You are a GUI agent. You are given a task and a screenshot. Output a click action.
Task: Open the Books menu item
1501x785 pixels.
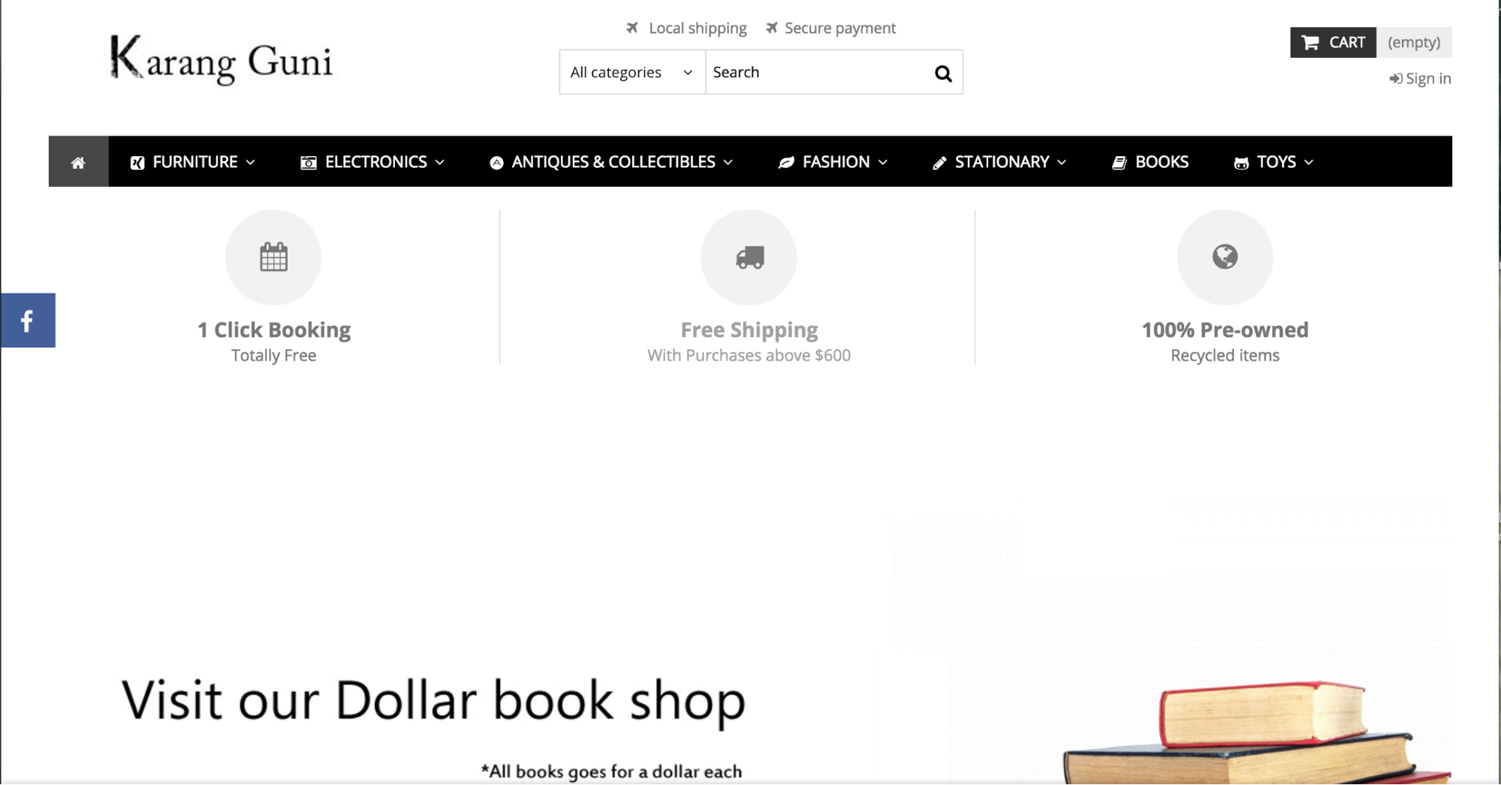point(1150,162)
